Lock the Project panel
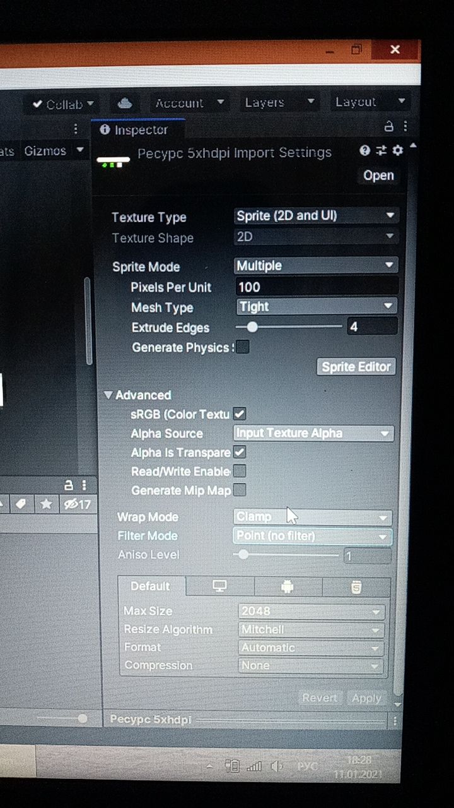Image resolution: width=454 pixels, height=808 pixels. [x=69, y=485]
